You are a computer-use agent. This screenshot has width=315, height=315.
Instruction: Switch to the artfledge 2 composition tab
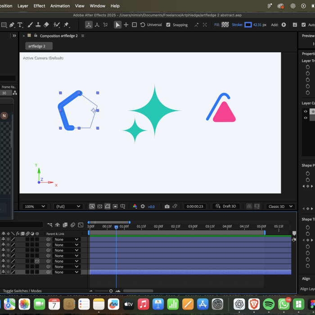coord(39,46)
